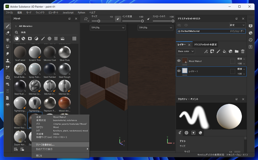
Task: Select the Material picker eyedropper tool
Action: [x=7, y=67]
